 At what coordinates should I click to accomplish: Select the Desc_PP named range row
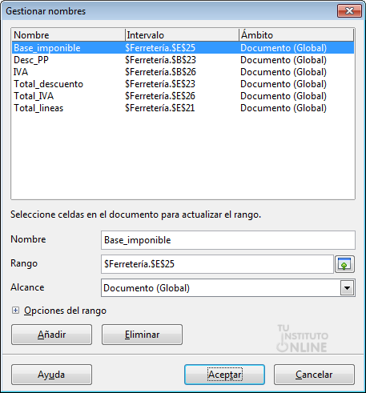click(x=183, y=60)
